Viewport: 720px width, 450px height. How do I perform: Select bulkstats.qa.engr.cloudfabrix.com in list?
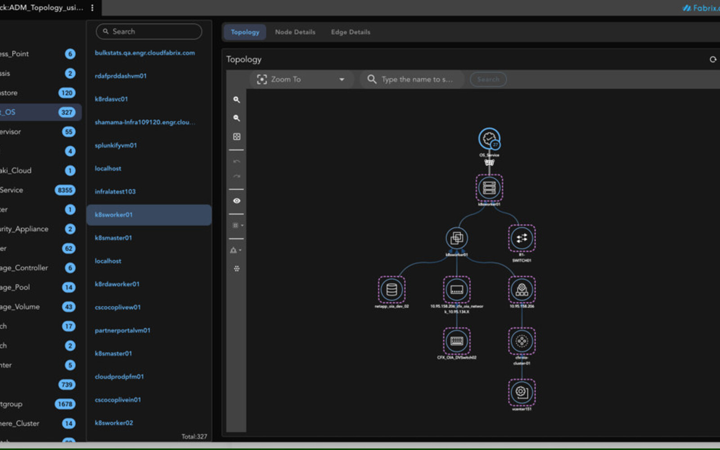click(144, 53)
